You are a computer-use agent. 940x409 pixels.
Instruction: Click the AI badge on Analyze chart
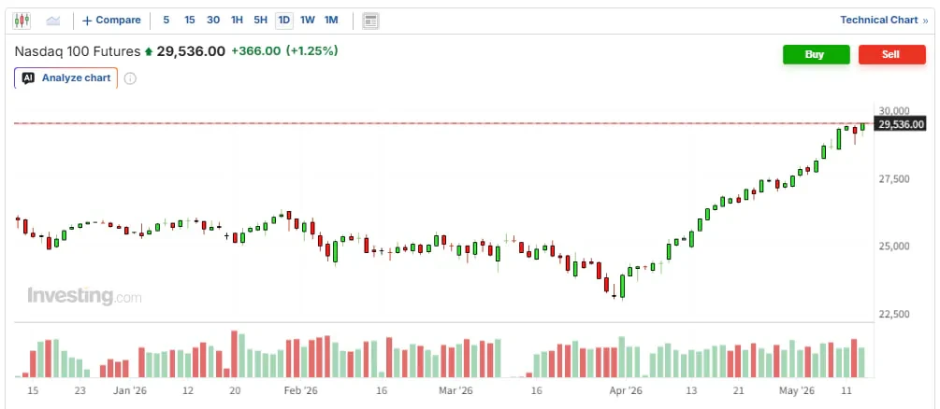pyautogui.click(x=28, y=78)
